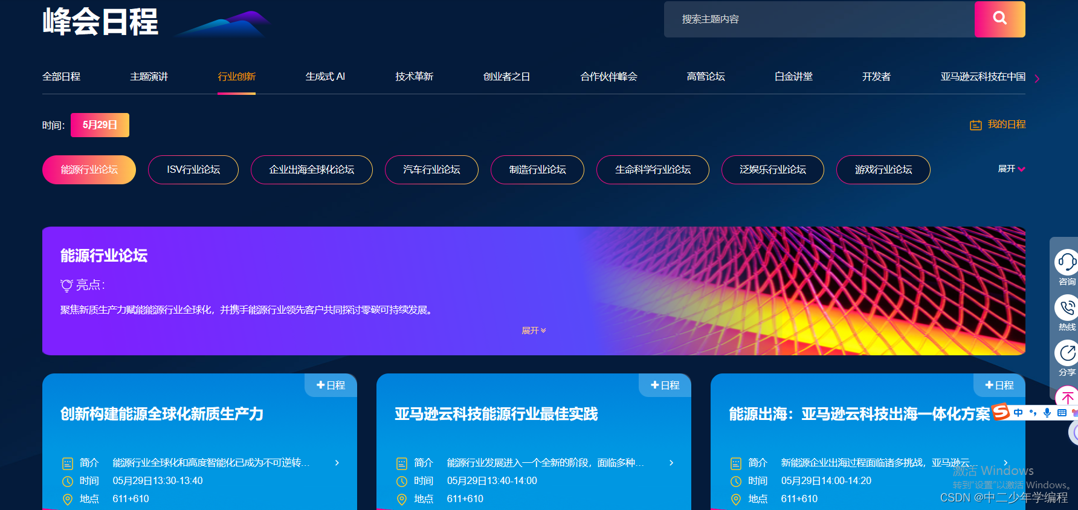Click the search magnifier button
The height and width of the screenshot is (510, 1078).
[999, 19]
